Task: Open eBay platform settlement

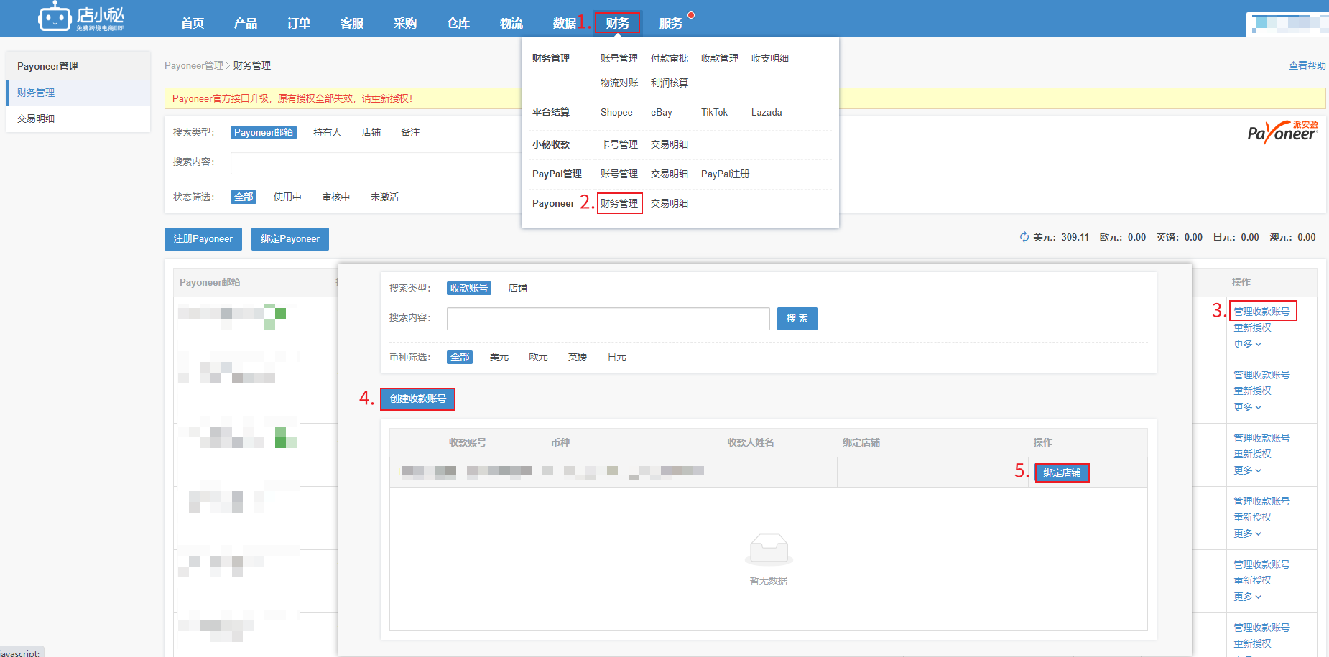Action: click(x=662, y=113)
